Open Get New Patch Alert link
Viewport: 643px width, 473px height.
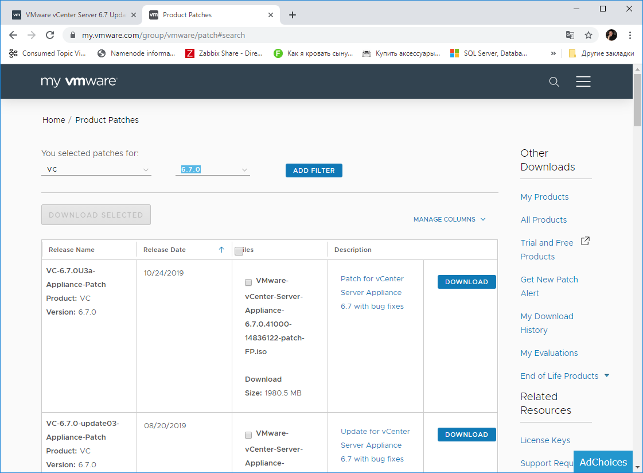[549, 286]
